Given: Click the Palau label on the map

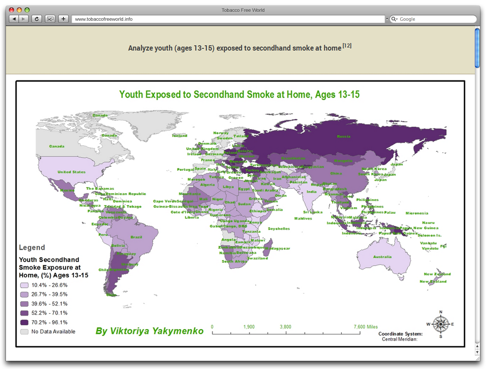Looking at the screenshot, I should (x=390, y=212).
